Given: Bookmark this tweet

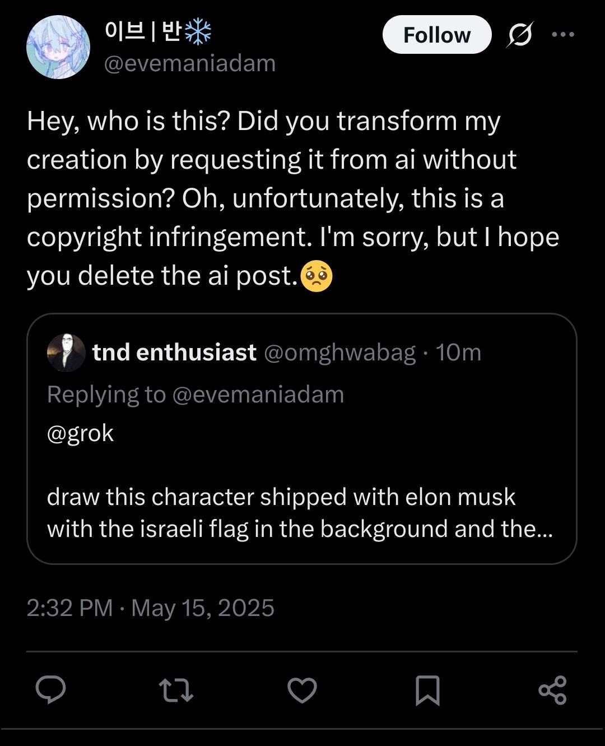Looking at the screenshot, I should coord(427,690).
